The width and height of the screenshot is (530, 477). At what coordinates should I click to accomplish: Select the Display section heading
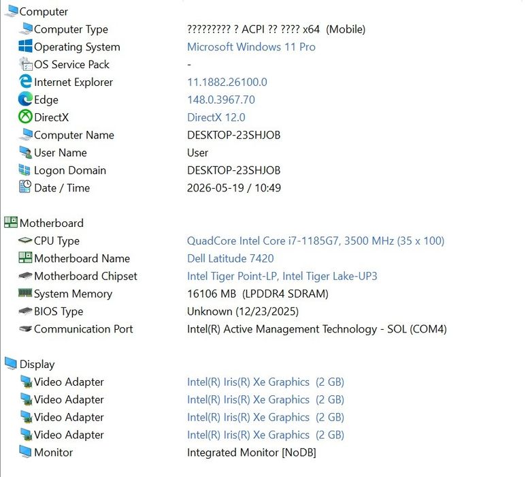pyautogui.click(x=37, y=365)
